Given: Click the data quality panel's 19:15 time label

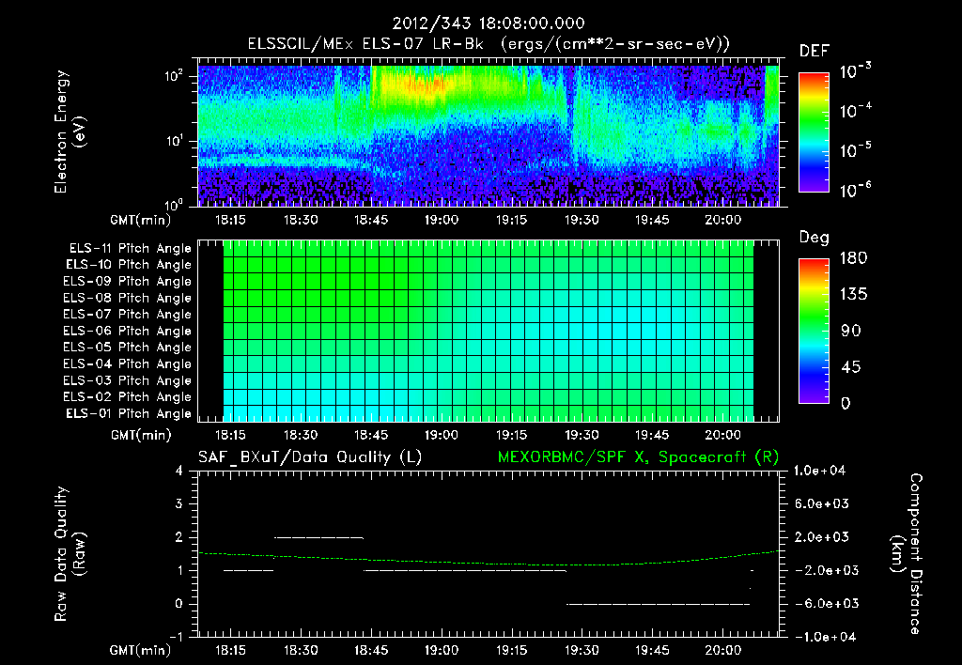Looking at the screenshot, I should [x=511, y=650].
